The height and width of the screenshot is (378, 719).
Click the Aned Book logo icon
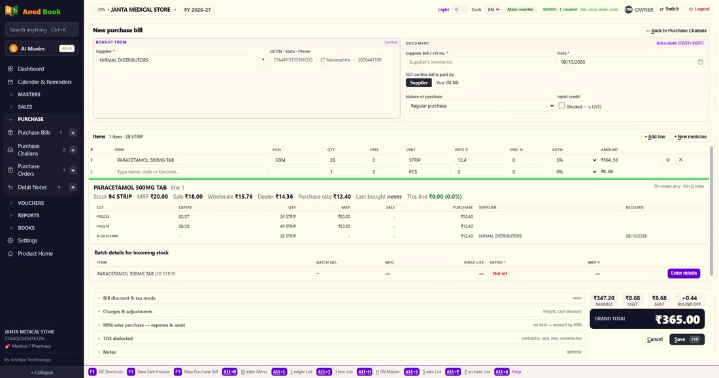coord(12,11)
